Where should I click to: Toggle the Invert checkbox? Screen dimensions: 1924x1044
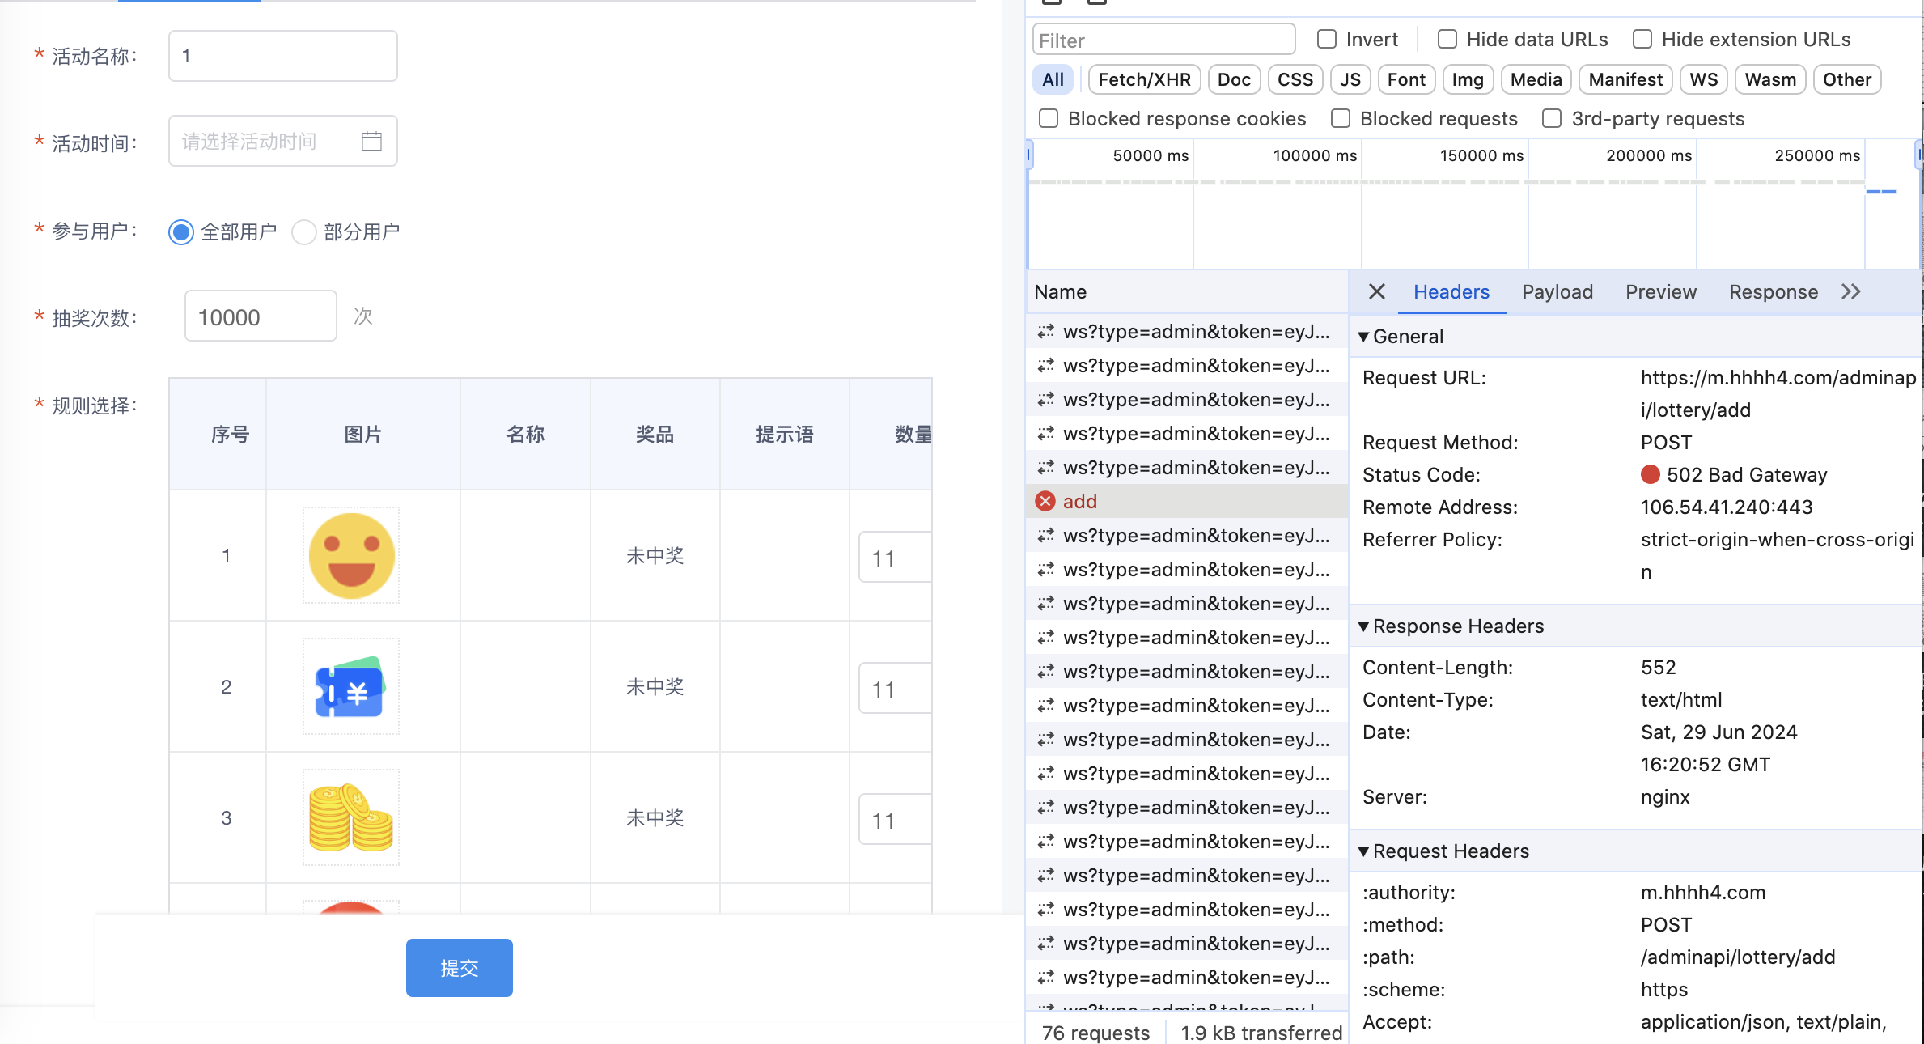click(1327, 39)
